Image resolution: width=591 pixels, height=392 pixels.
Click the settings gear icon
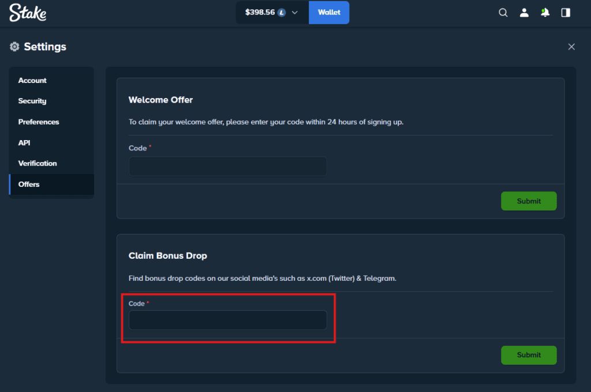click(x=14, y=47)
